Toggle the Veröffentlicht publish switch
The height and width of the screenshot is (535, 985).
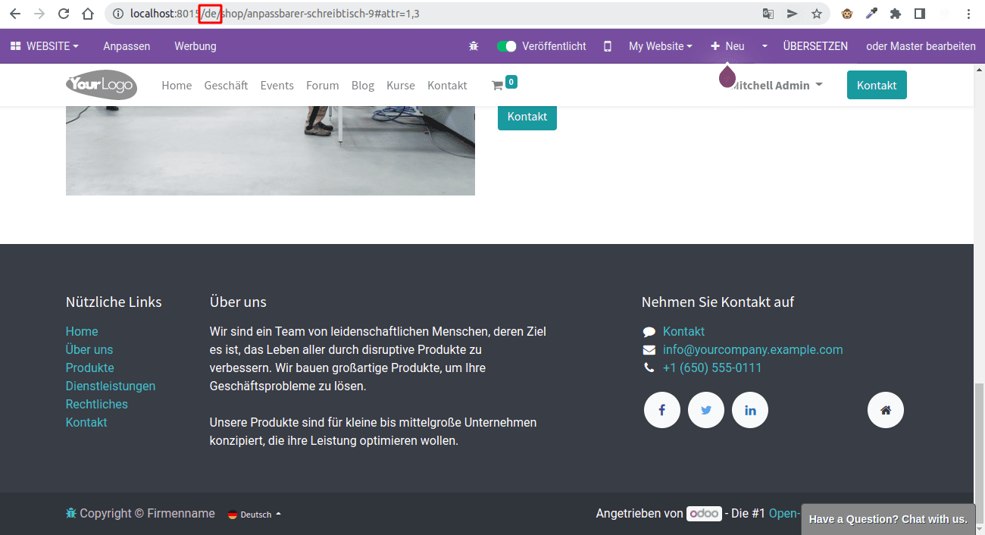coord(506,46)
